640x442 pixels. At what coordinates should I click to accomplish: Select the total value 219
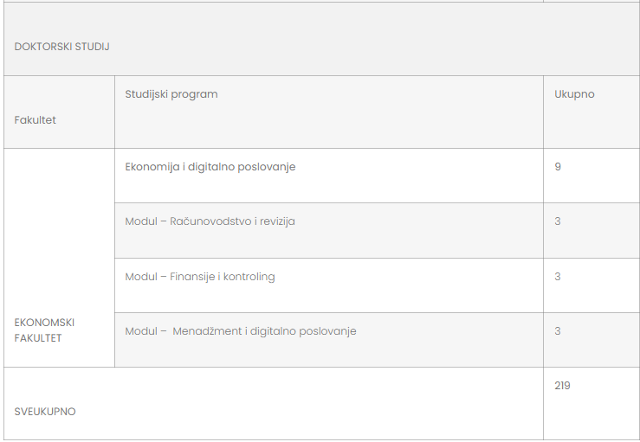coord(562,386)
